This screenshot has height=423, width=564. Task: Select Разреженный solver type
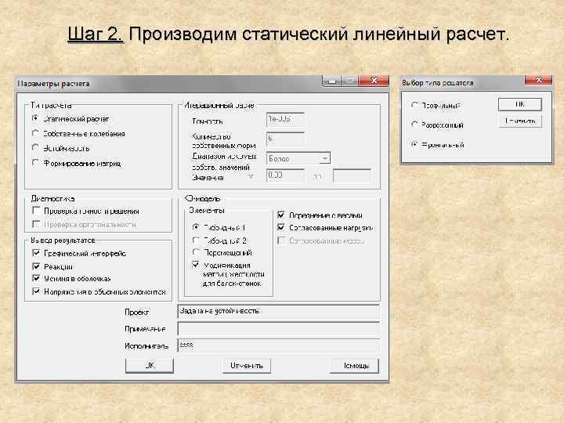pos(414,125)
